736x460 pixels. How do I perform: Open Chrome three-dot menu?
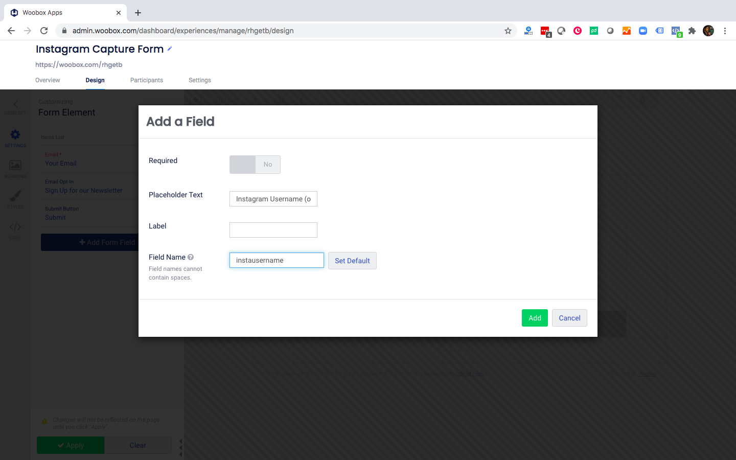pos(725,31)
